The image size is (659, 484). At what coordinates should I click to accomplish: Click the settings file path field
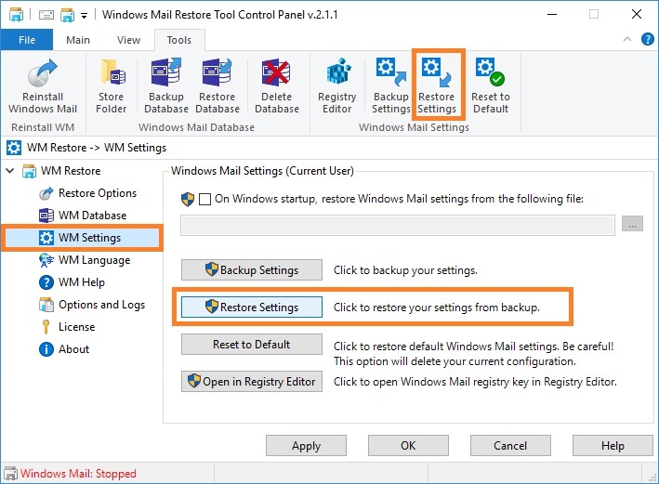[398, 225]
